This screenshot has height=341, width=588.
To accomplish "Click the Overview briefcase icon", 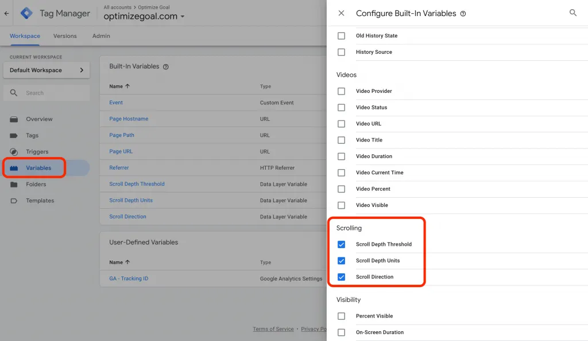I will pos(14,119).
